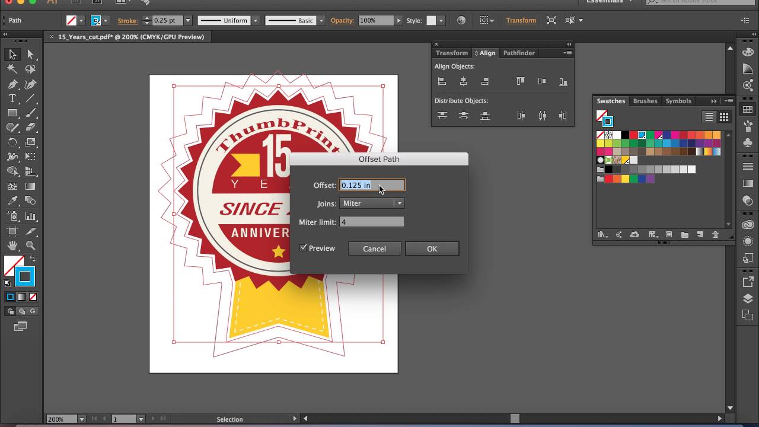
Task: Click the stroke weight field
Action: 168,20
